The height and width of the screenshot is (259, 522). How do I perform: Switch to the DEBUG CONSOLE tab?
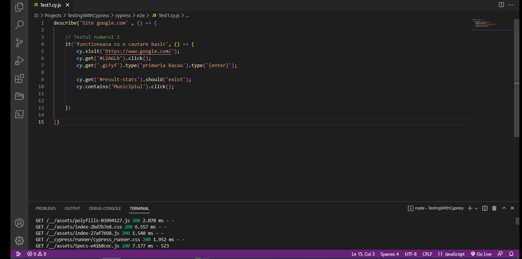pyautogui.click(x=105, y=208)
